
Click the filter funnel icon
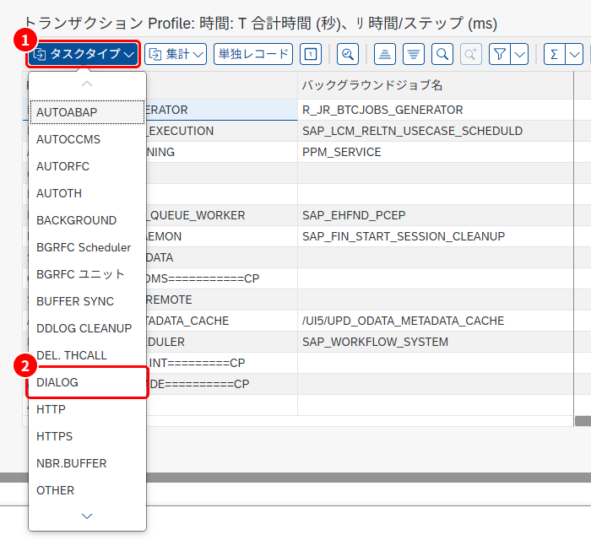click(500, 54)
